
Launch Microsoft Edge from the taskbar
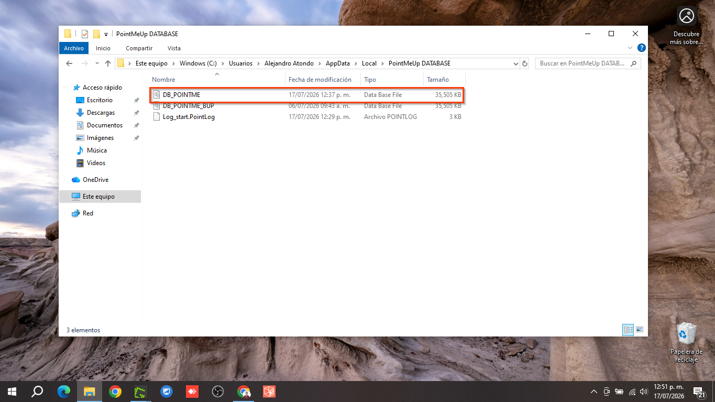(64, 392)
